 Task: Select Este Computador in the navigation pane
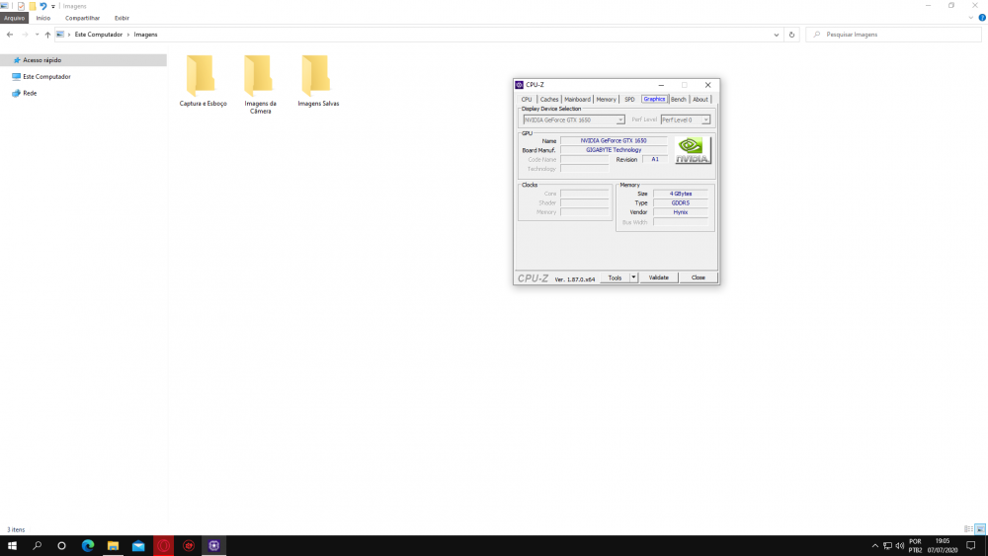(x=45, y=76)
